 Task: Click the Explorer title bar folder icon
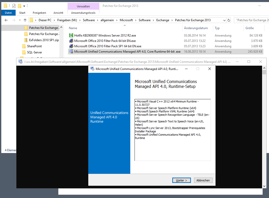pyautogui.click(x=5, y=6)
